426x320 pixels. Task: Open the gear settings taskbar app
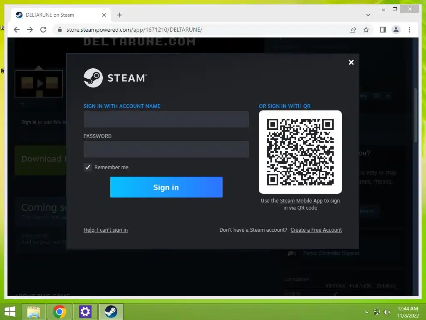(x=85, y=312)
